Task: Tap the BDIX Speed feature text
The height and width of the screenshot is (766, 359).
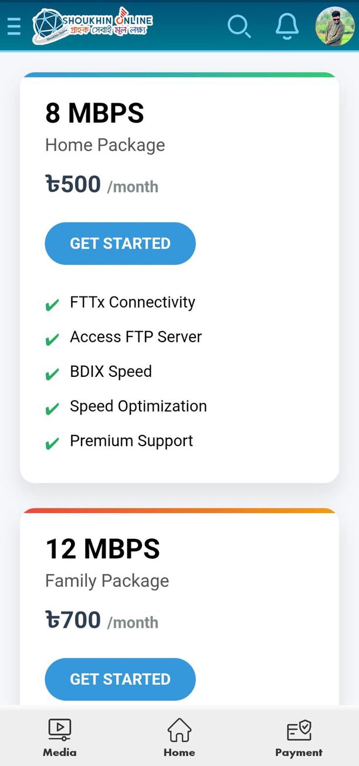Action: (111, 372)
